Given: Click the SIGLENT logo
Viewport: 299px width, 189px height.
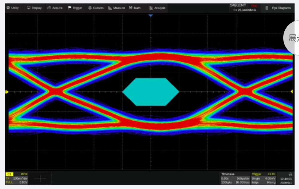Looking at the screenshot, I should [x=238, y=5].
